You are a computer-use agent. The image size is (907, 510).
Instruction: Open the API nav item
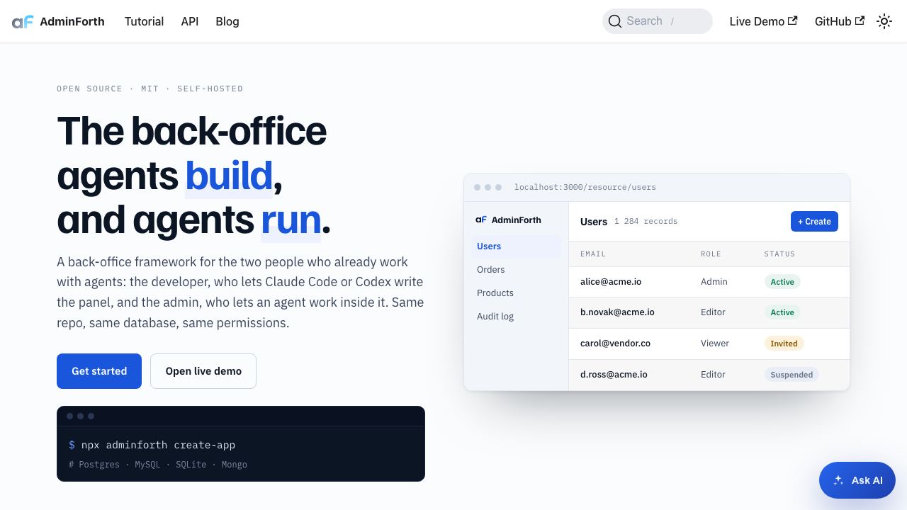click(x=190, y=21)
